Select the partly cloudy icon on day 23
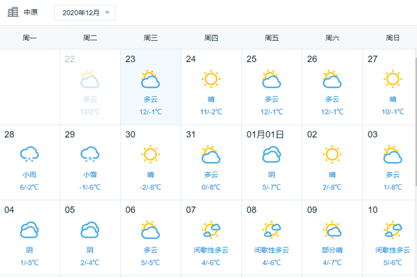Image resolution: width=417 pixels, height=278 pixels. [150, 79]
